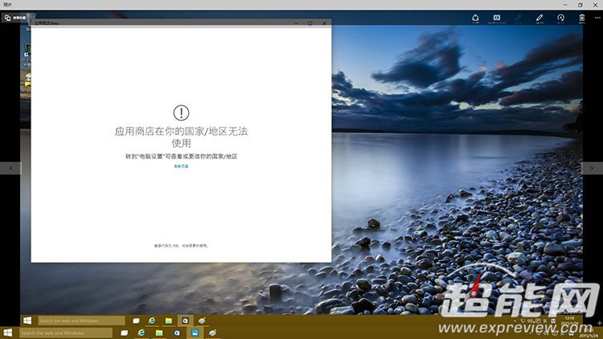603x339 pixels.
Task: Rotate the photo using the rotate icon
Action: click(560, 17)
